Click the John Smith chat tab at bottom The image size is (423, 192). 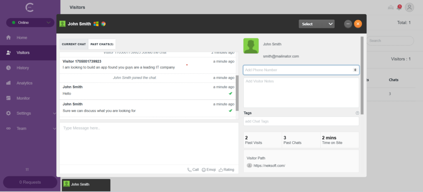86,185
